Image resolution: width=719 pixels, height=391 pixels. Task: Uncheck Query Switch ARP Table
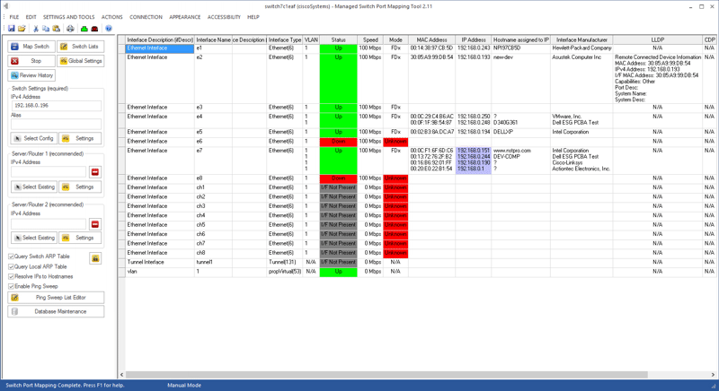[x=11, y=256]
